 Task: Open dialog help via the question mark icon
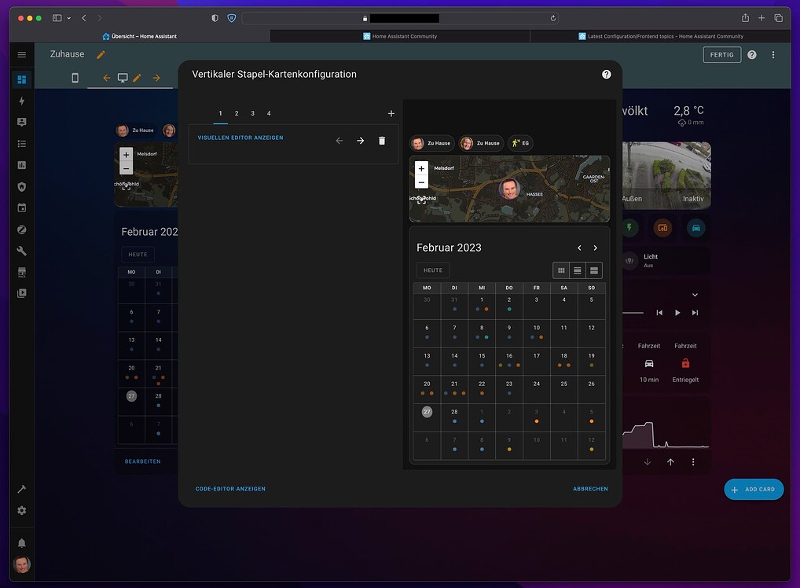point(606,74)
